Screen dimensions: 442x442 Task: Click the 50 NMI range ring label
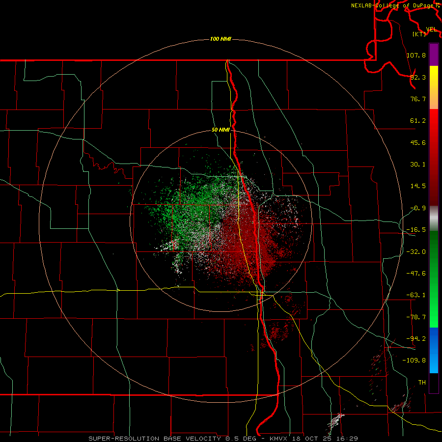coord(221,130)
